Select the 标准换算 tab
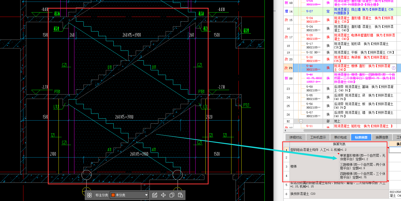The width and height of the screenshot is (401, 201). pyautogui.click(x=361, y=137)
